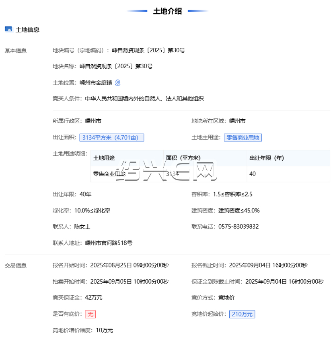Image resolution: width=333 pixels, height=339 pixels.
Task: Click the 地块名称 value 嵊自然资规条〔2025〕第30号
Action: (x=116, y=66)
